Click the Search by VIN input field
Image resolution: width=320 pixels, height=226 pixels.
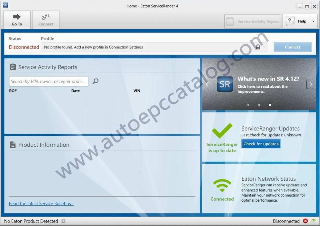pos(48,81)
